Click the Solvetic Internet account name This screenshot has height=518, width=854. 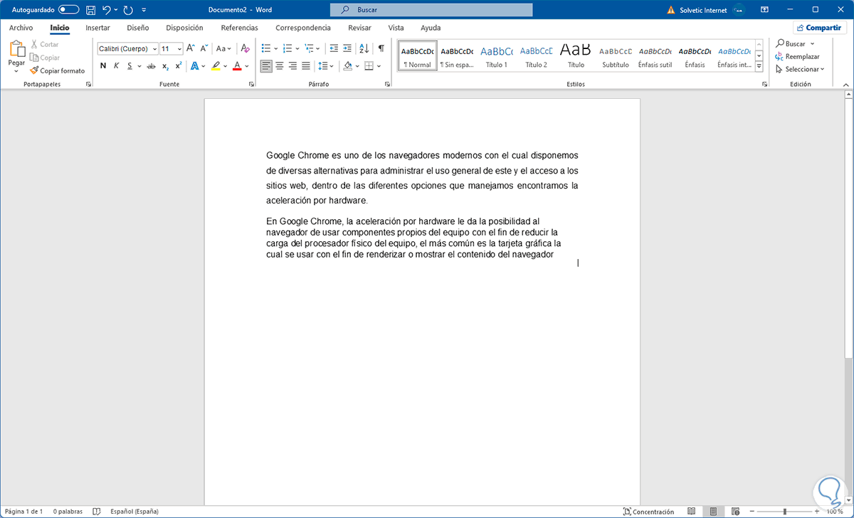coord(703,10)
